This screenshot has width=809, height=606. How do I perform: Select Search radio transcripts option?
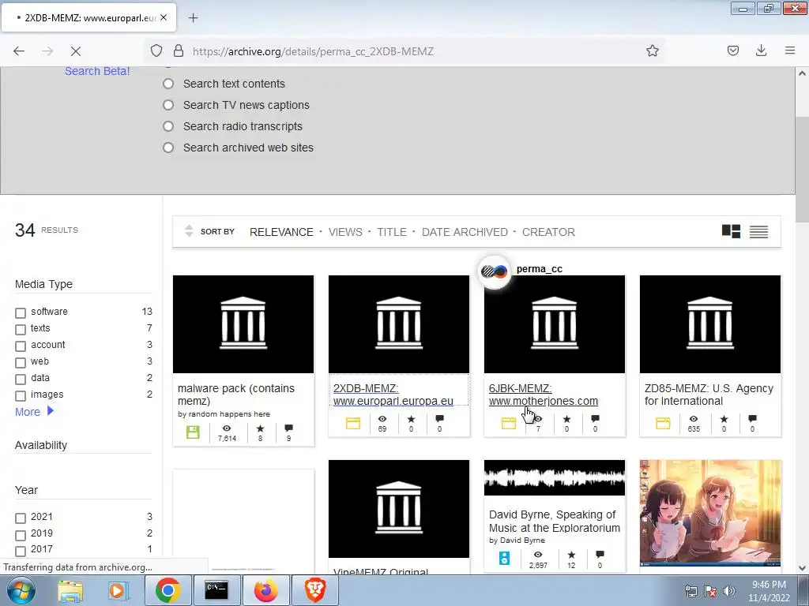point(168,126)
